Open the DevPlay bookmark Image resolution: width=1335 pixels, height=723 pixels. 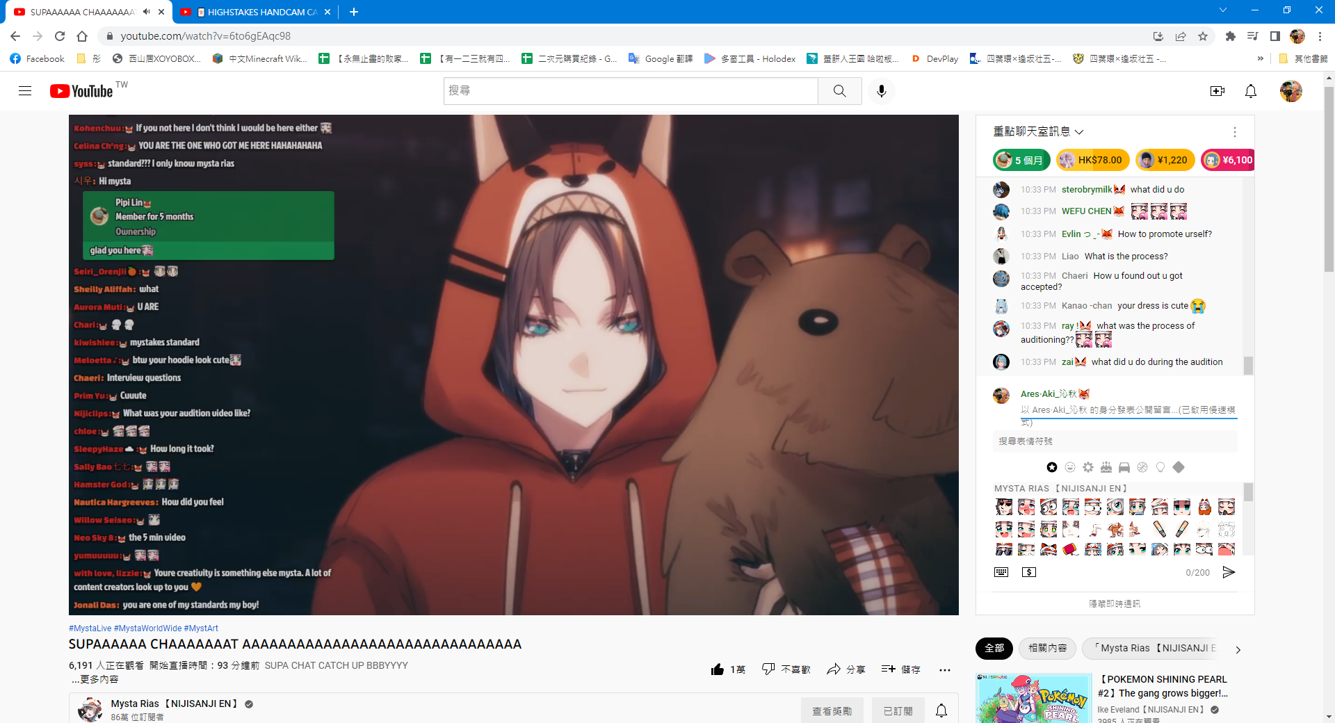(x=934, y=59)
